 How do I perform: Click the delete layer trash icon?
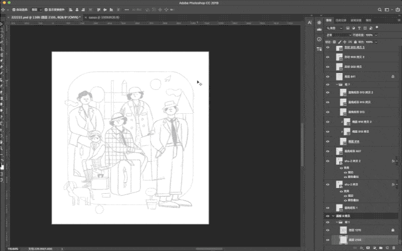tap(394, 248)
